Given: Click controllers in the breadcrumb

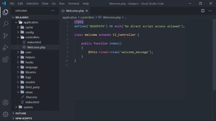Looking at the screenshot, I should [87, 17].
